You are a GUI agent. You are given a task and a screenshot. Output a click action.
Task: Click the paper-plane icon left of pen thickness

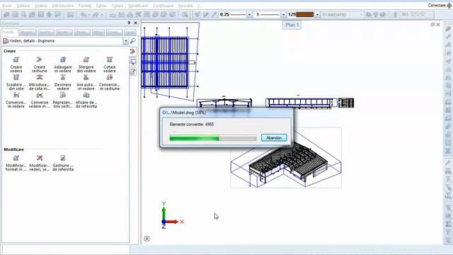coord(197,14)
